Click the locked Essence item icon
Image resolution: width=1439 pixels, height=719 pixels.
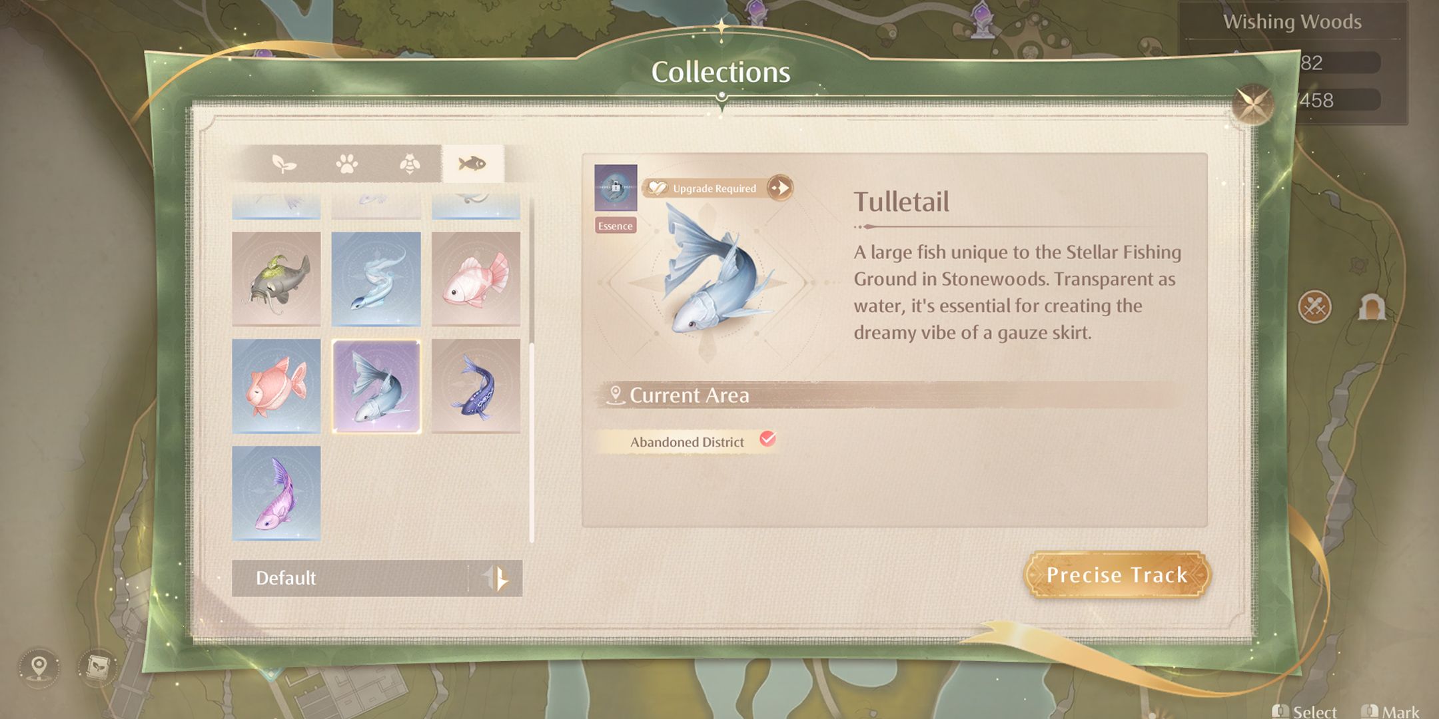tap(616, 188)
